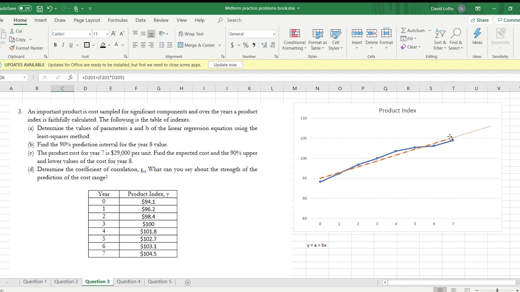Click Comma Style icon
The height and width of the screenshot is (292, 520).
pos(254,45)
